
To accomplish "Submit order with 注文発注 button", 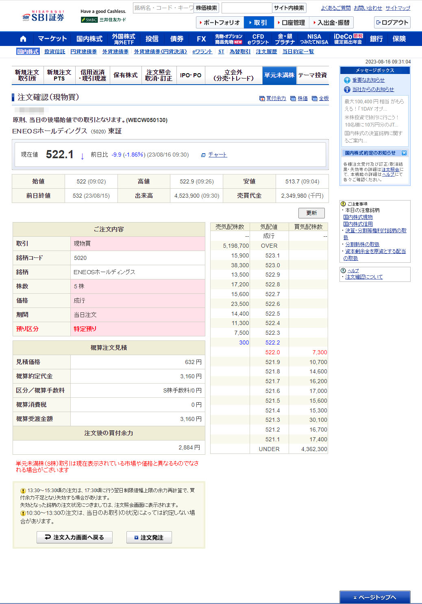I will point(149,537).
